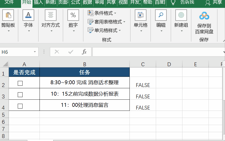Expand the 套用表格格式 dropdown arrow
The width and height of the screenshot is (225, 141).
(124, 22)
